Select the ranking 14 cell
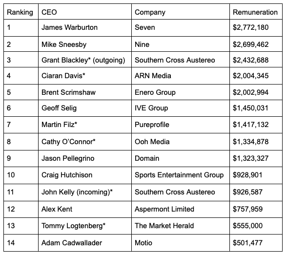This screenshot has height=257, width=287. [x=21, y=243]
